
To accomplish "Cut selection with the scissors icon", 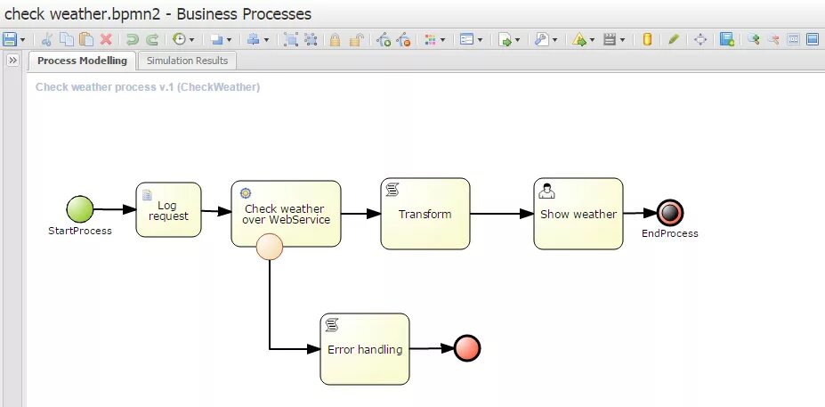I will click(47, 39).
